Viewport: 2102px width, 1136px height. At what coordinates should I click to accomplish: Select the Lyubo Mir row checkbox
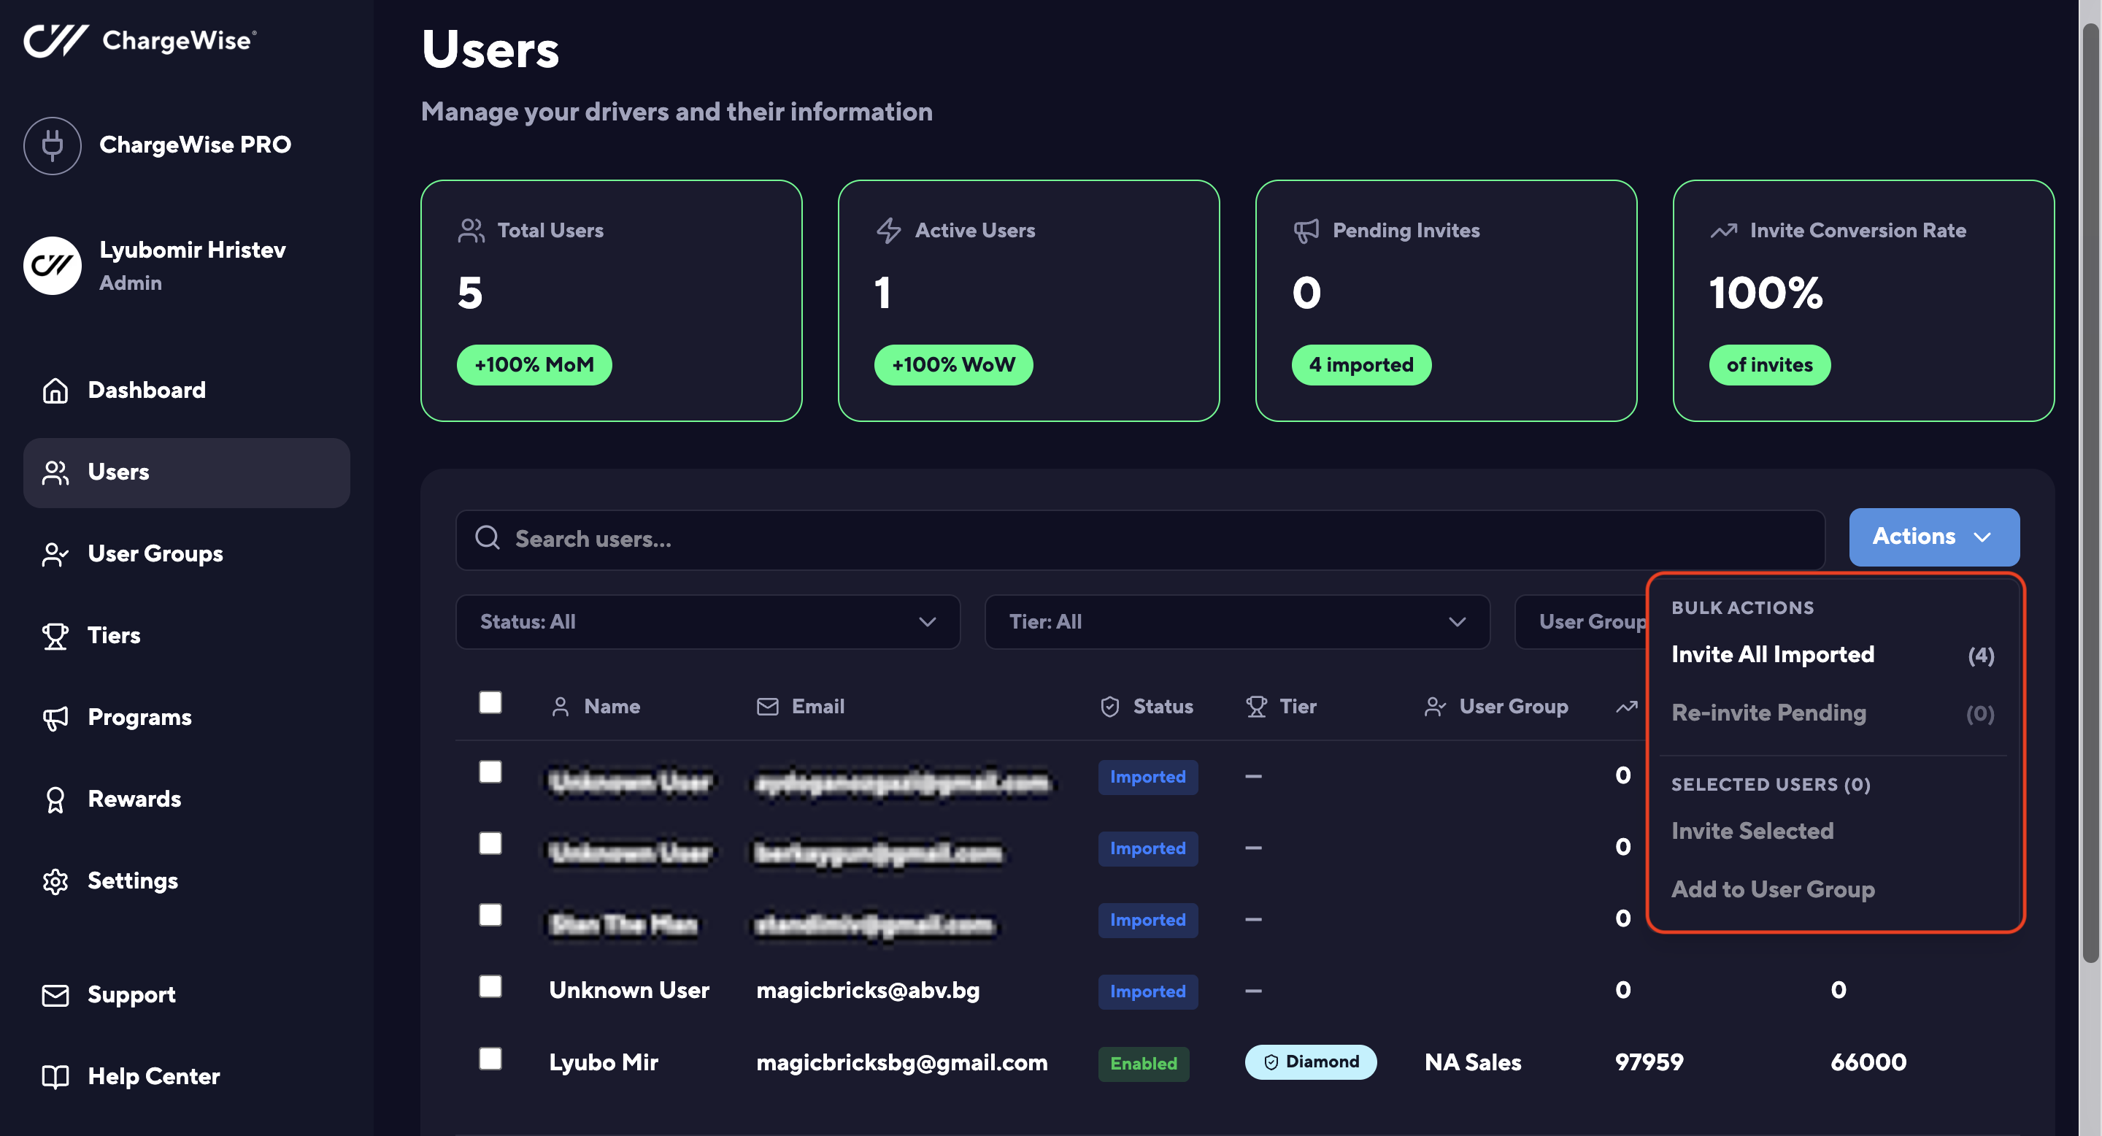(490, 1059)
